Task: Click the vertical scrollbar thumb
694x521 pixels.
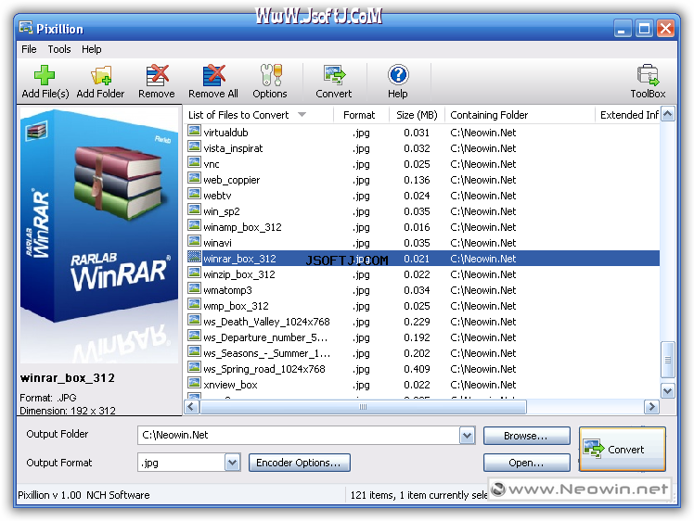Action: pos(667,360)
